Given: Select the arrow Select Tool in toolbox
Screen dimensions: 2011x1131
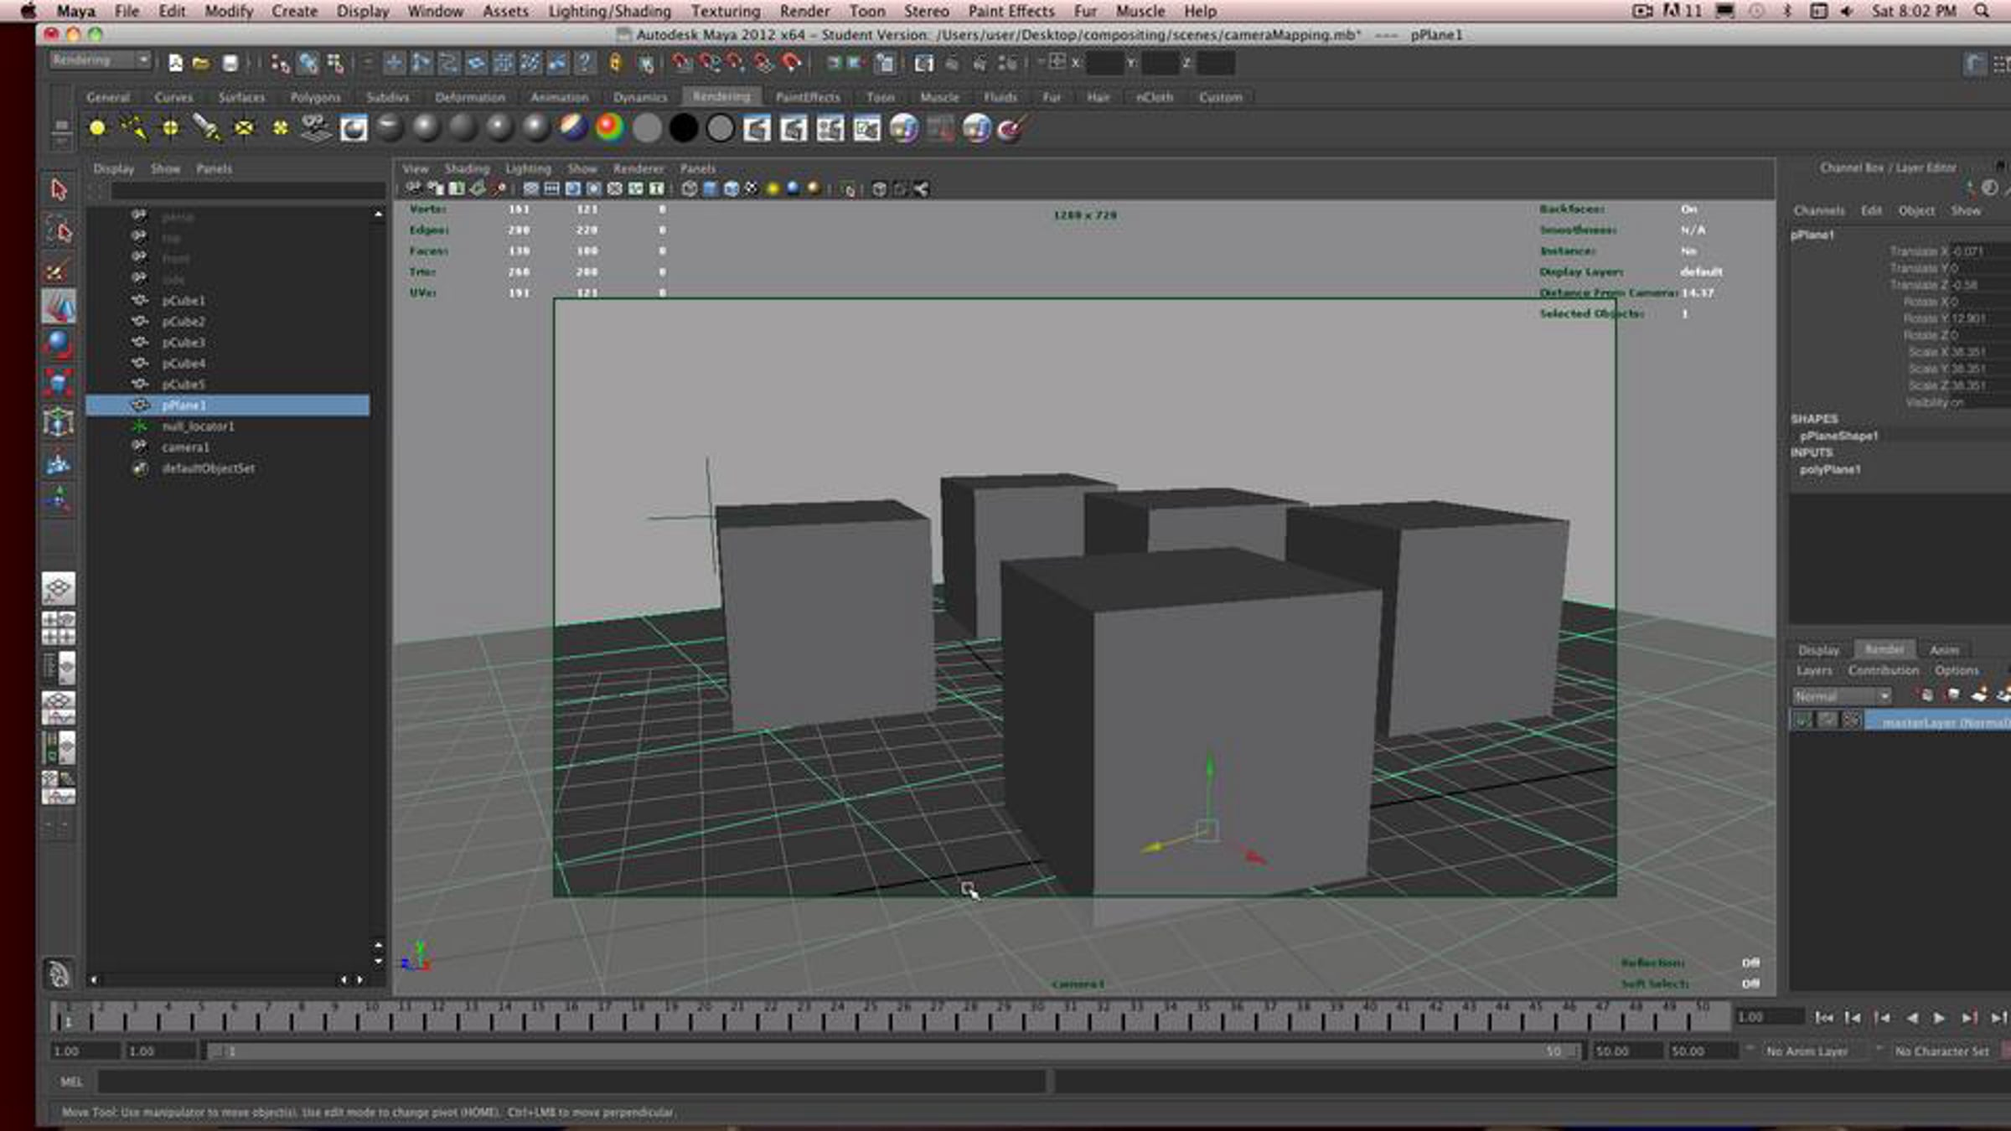Looking at the screenshot, I should (58, 190).
